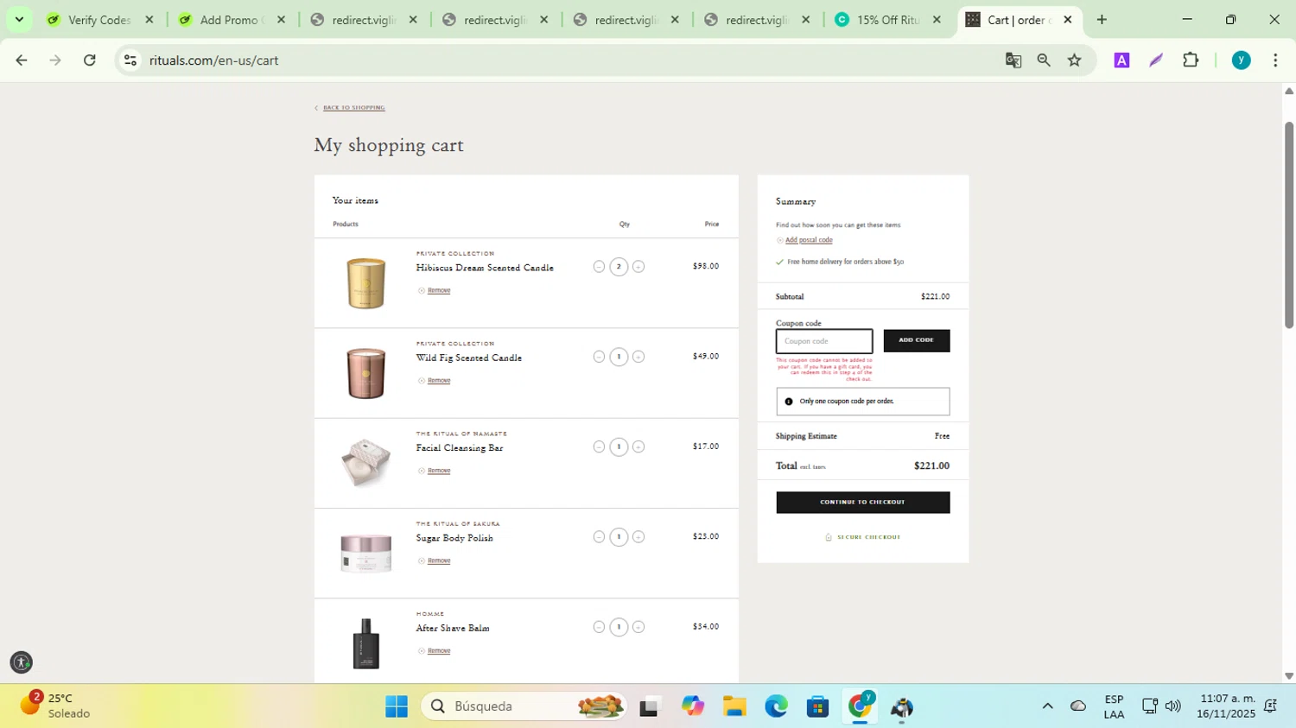Switch to Add Promo tab
Image resolution: width=1296 pixels, height=728 pixels.
(230, 19)
